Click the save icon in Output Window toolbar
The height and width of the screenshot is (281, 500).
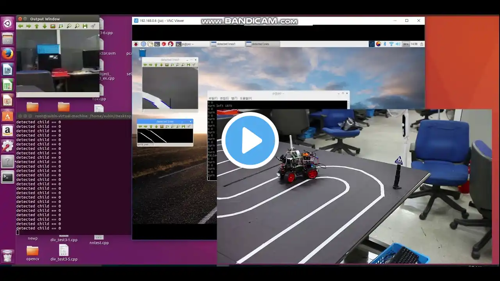tap(85, 26)
